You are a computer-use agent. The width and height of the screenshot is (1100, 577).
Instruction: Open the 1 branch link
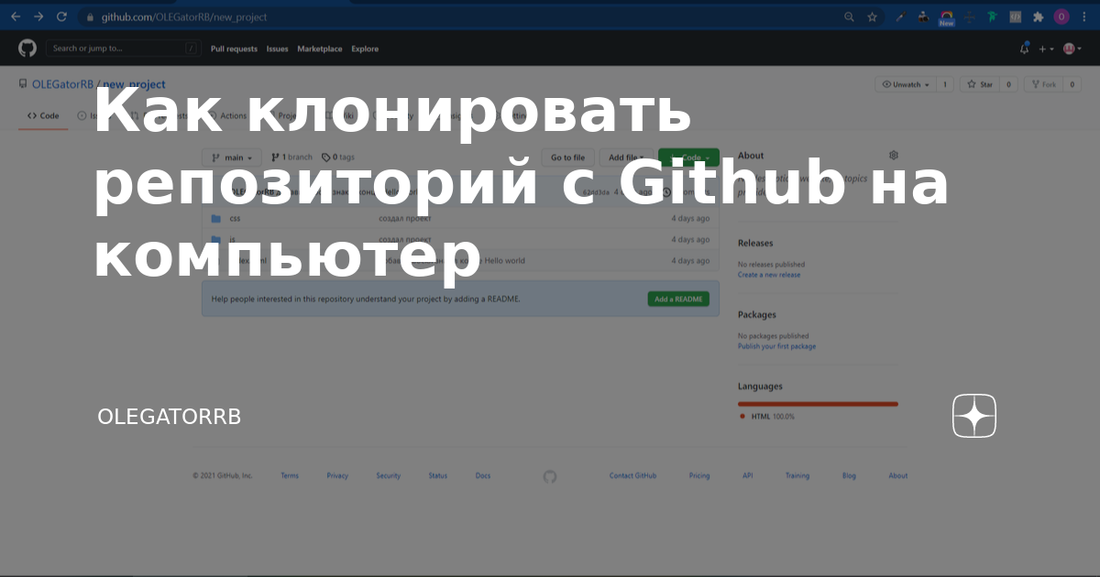click(291, 158)
